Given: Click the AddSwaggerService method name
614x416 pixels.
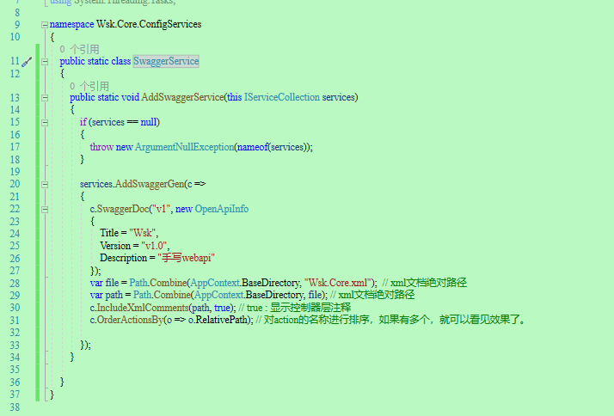Looking at the screenshot, I should pos(182,97).
